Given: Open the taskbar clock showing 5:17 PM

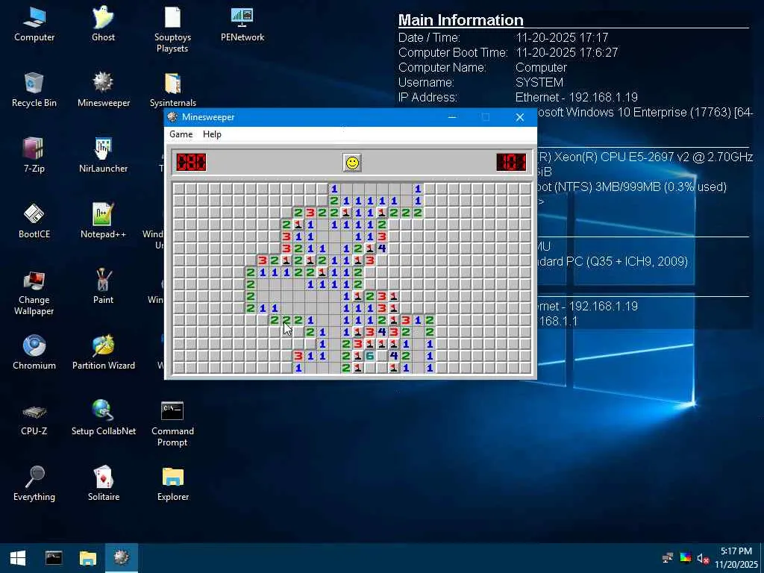Looking at the screenshot, I should point(736,558).
